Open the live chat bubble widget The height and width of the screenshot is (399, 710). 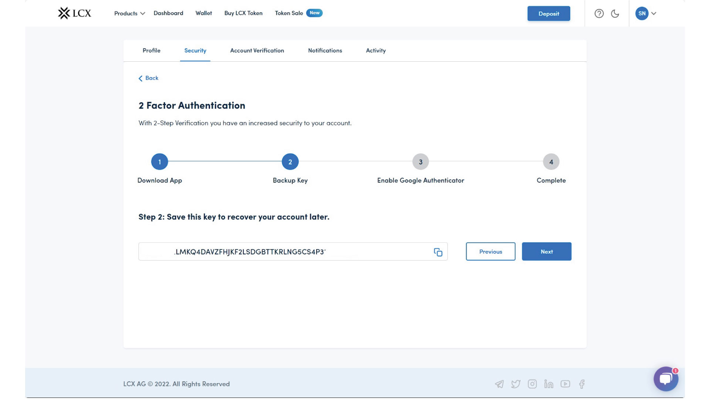click(666, 379)
